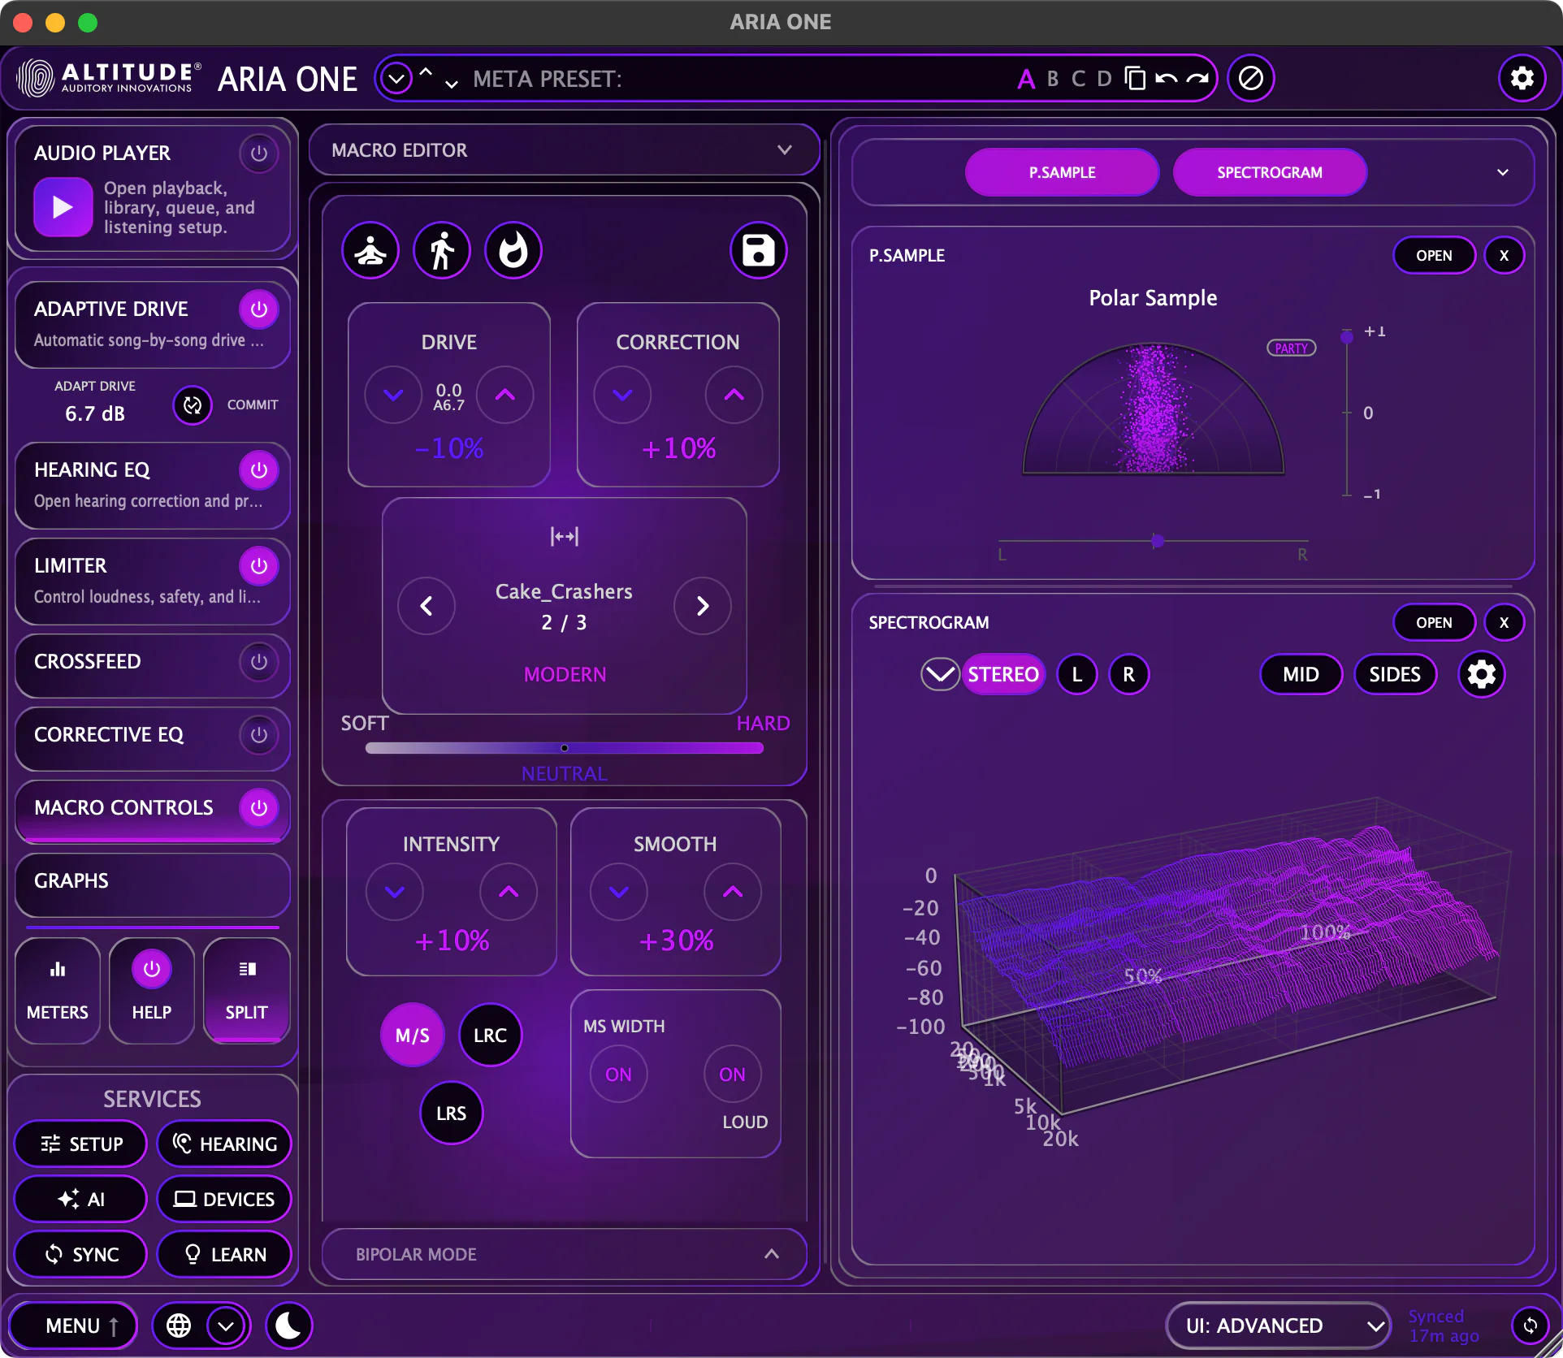
Task: Expand the Bipolar Mode section
Action: [565, 1254]
